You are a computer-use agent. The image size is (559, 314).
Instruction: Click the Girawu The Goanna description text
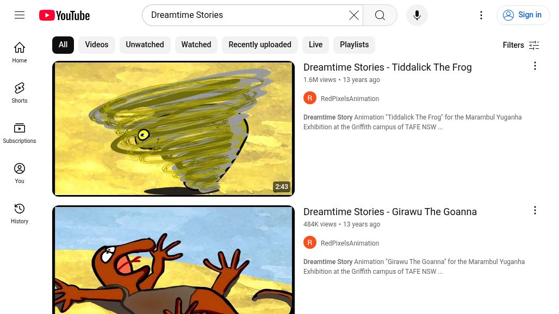pos(414,267)
